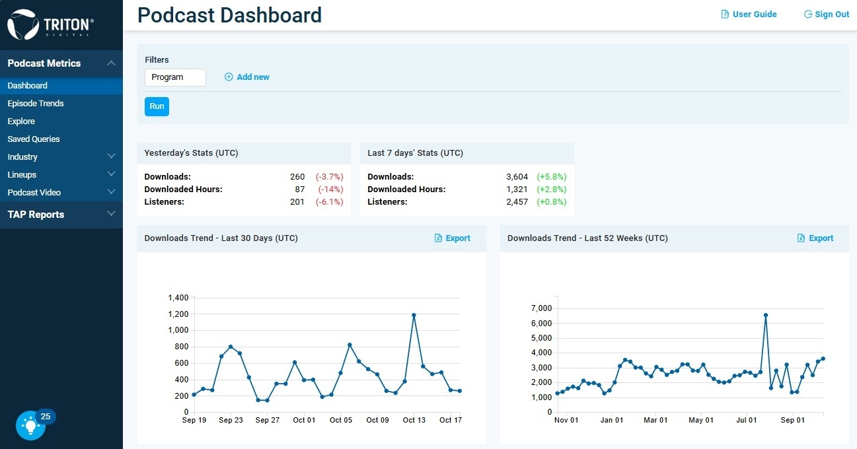Export the Last 52 Weeks downloads trend
This screenshot has width=857, height=449.
815,238
